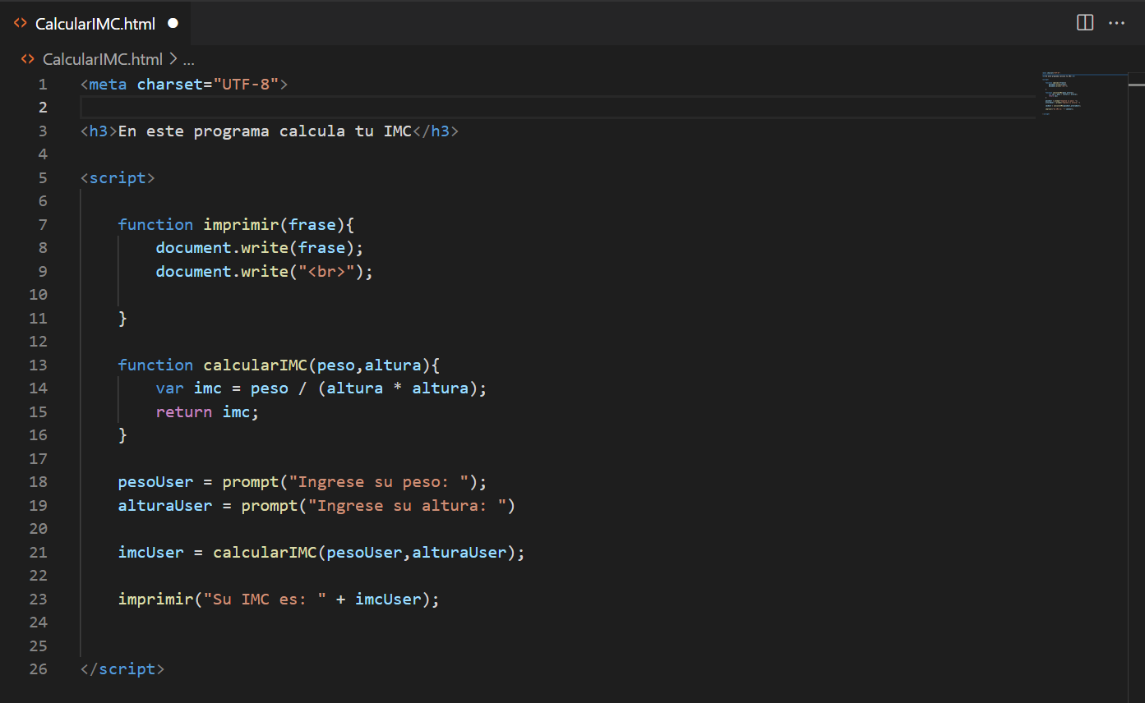Click the closing "</script>" tag on line 26
Image resolution: width=1145 pixels, height=703 pixels.
click(122, 669)
